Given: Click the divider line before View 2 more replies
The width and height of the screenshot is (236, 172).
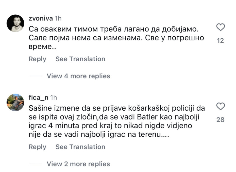Looking at the screenshot, I should pos(35,164).
